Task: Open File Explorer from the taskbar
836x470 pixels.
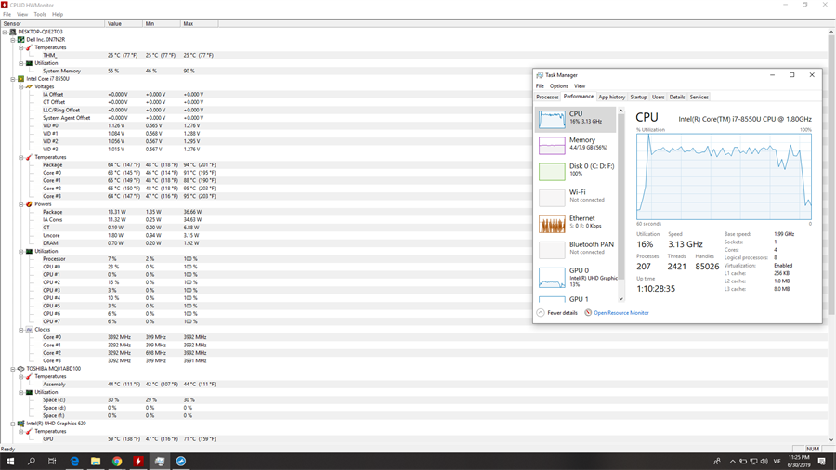Action: (96, 461)
